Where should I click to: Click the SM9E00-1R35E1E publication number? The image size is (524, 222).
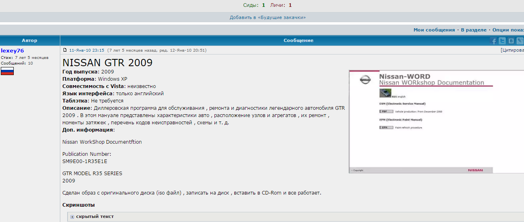(x=85, y=161)
